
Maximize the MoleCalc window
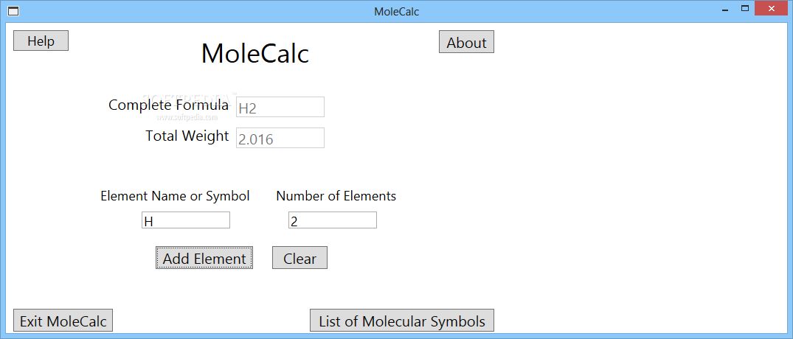tap(745, 8)
